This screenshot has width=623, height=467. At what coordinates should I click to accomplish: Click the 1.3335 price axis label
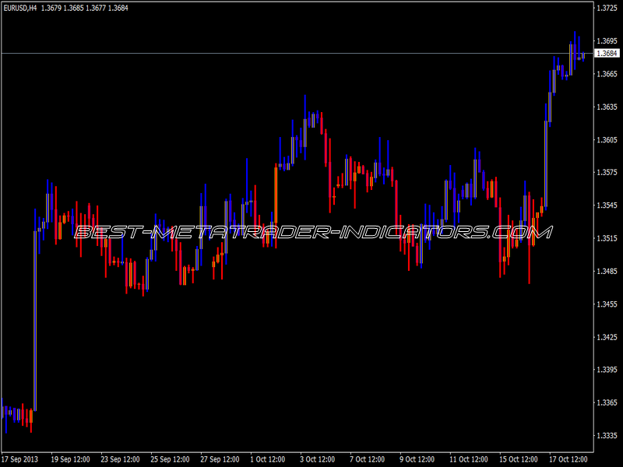point(607,436)
